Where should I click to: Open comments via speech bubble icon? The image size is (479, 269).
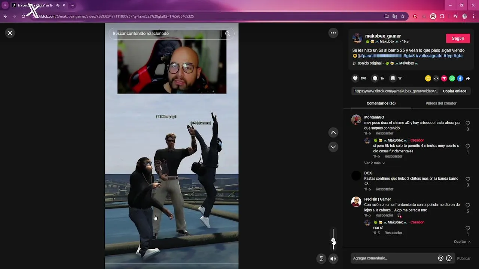375,78
